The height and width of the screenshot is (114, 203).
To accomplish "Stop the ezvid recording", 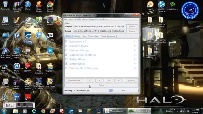I will click(x=24, y=105).
